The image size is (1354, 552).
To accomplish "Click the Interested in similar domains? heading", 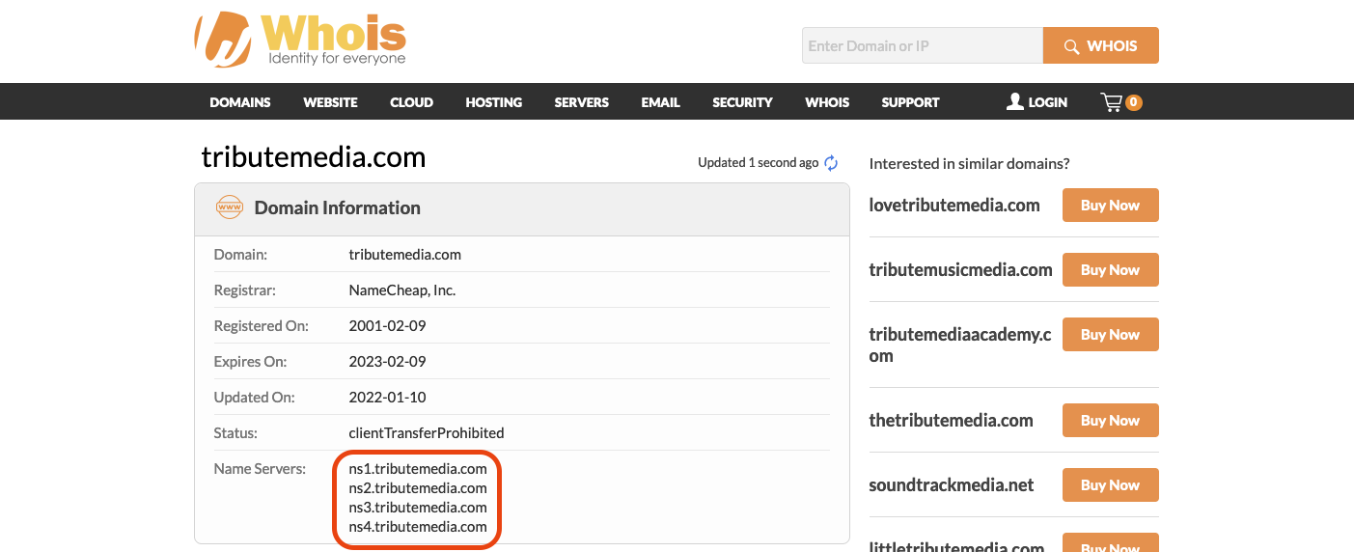I will 969,163.
